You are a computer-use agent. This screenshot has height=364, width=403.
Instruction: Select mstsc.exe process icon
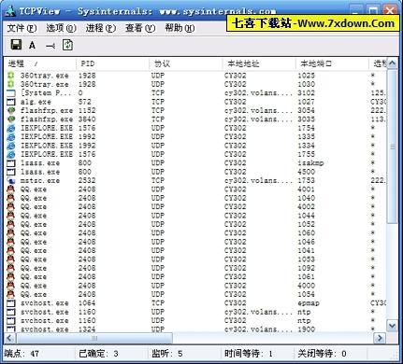coord(11,180)
